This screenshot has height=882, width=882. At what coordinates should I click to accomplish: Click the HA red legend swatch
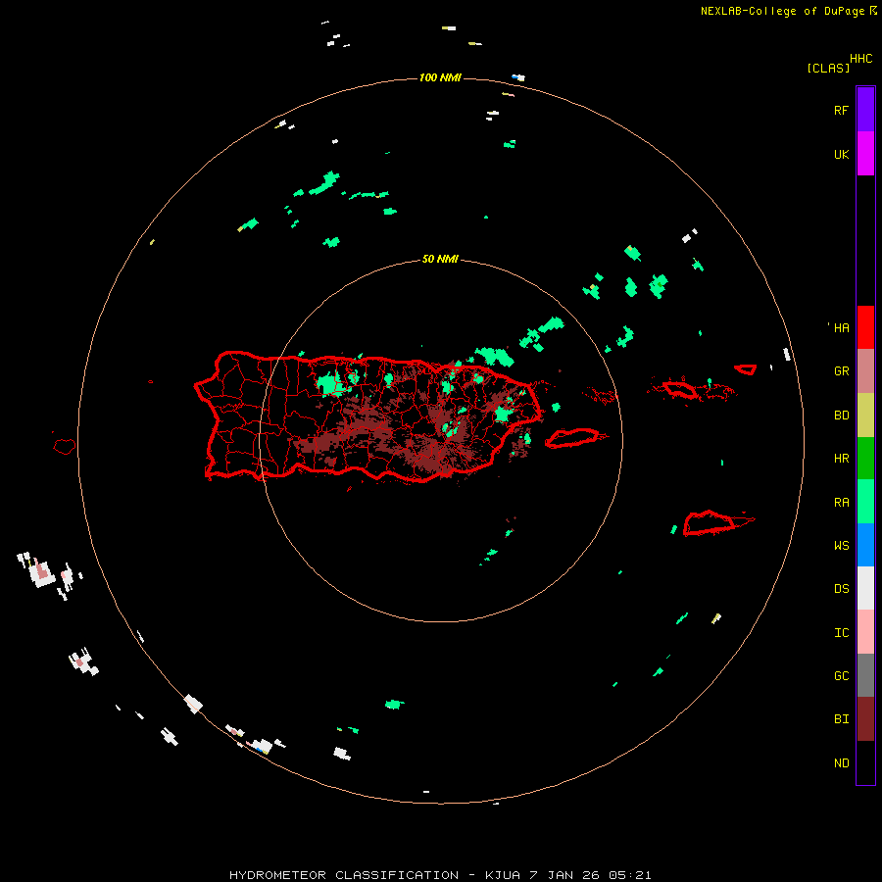(865, 327)
